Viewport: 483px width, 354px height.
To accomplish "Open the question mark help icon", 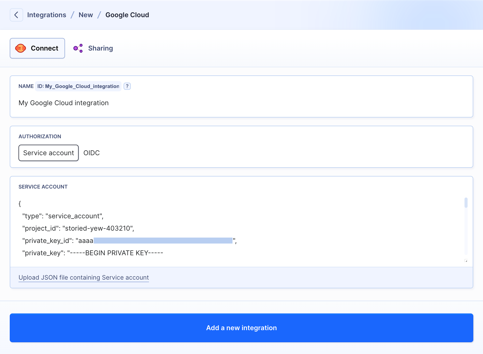I will pos(127,86).
